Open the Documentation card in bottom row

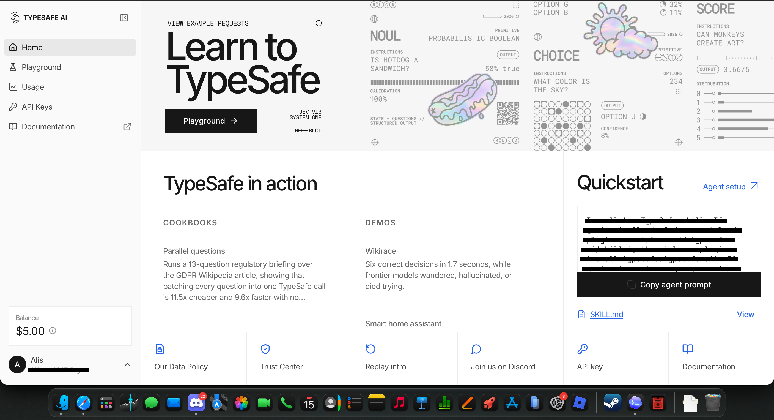tap(721, 358)
